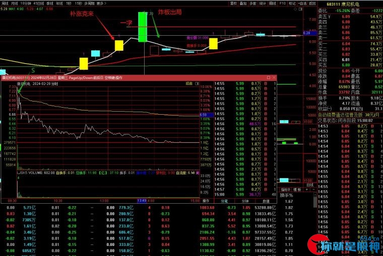Click the 买四 bid row priced 6.01
This screenshot has height=256, width=383.
click(x=350, y=60)
